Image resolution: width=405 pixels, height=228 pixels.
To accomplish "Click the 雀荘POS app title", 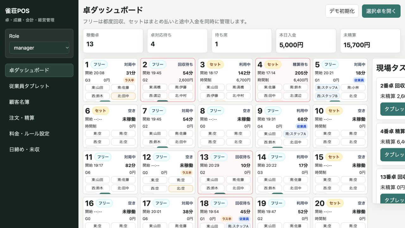I will [17, 11].
